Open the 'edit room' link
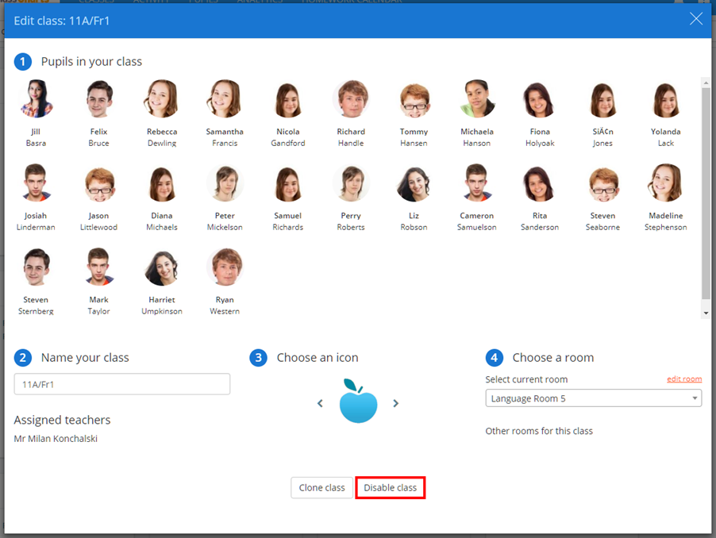716x538 pixels. tap(683, 379)
